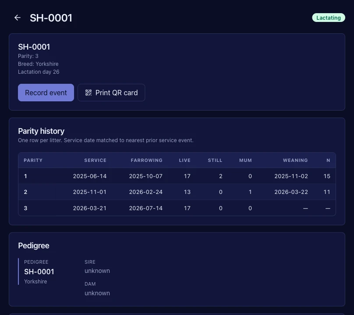Screen dimensions: 354x315
Task: Click the Pedigree section heading
Action: 34,246
